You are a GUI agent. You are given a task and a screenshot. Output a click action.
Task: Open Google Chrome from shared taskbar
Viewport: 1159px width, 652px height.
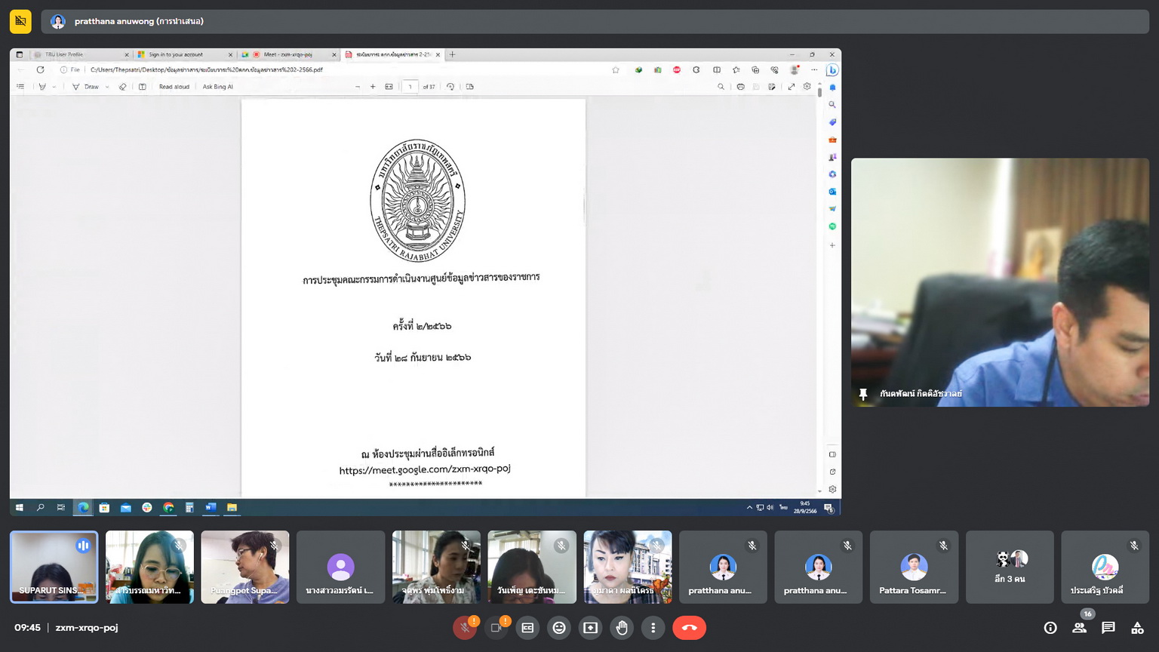(x=168, y=508)
